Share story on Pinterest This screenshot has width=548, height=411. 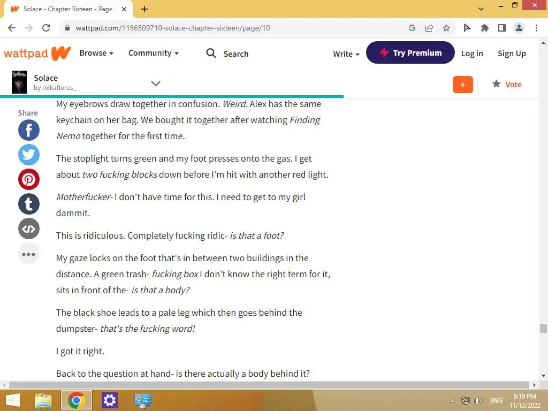click(29, 179)
